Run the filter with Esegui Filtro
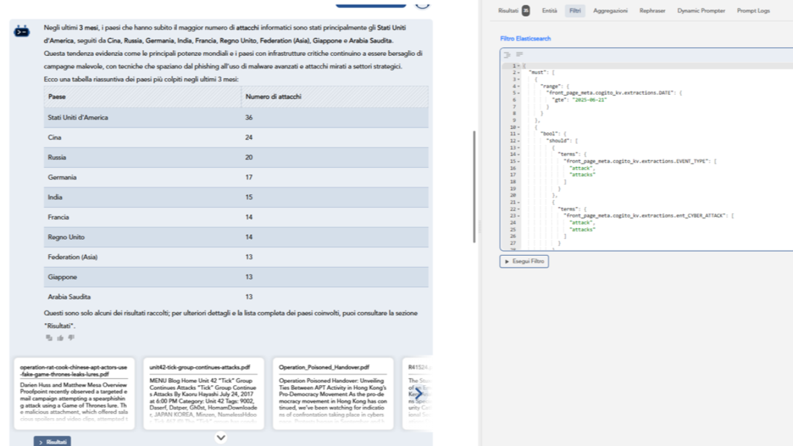The width and height of the screenshot is (793, 446). [524, 261]
